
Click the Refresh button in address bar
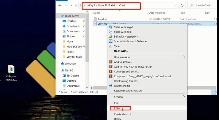[x=182, y=6]
